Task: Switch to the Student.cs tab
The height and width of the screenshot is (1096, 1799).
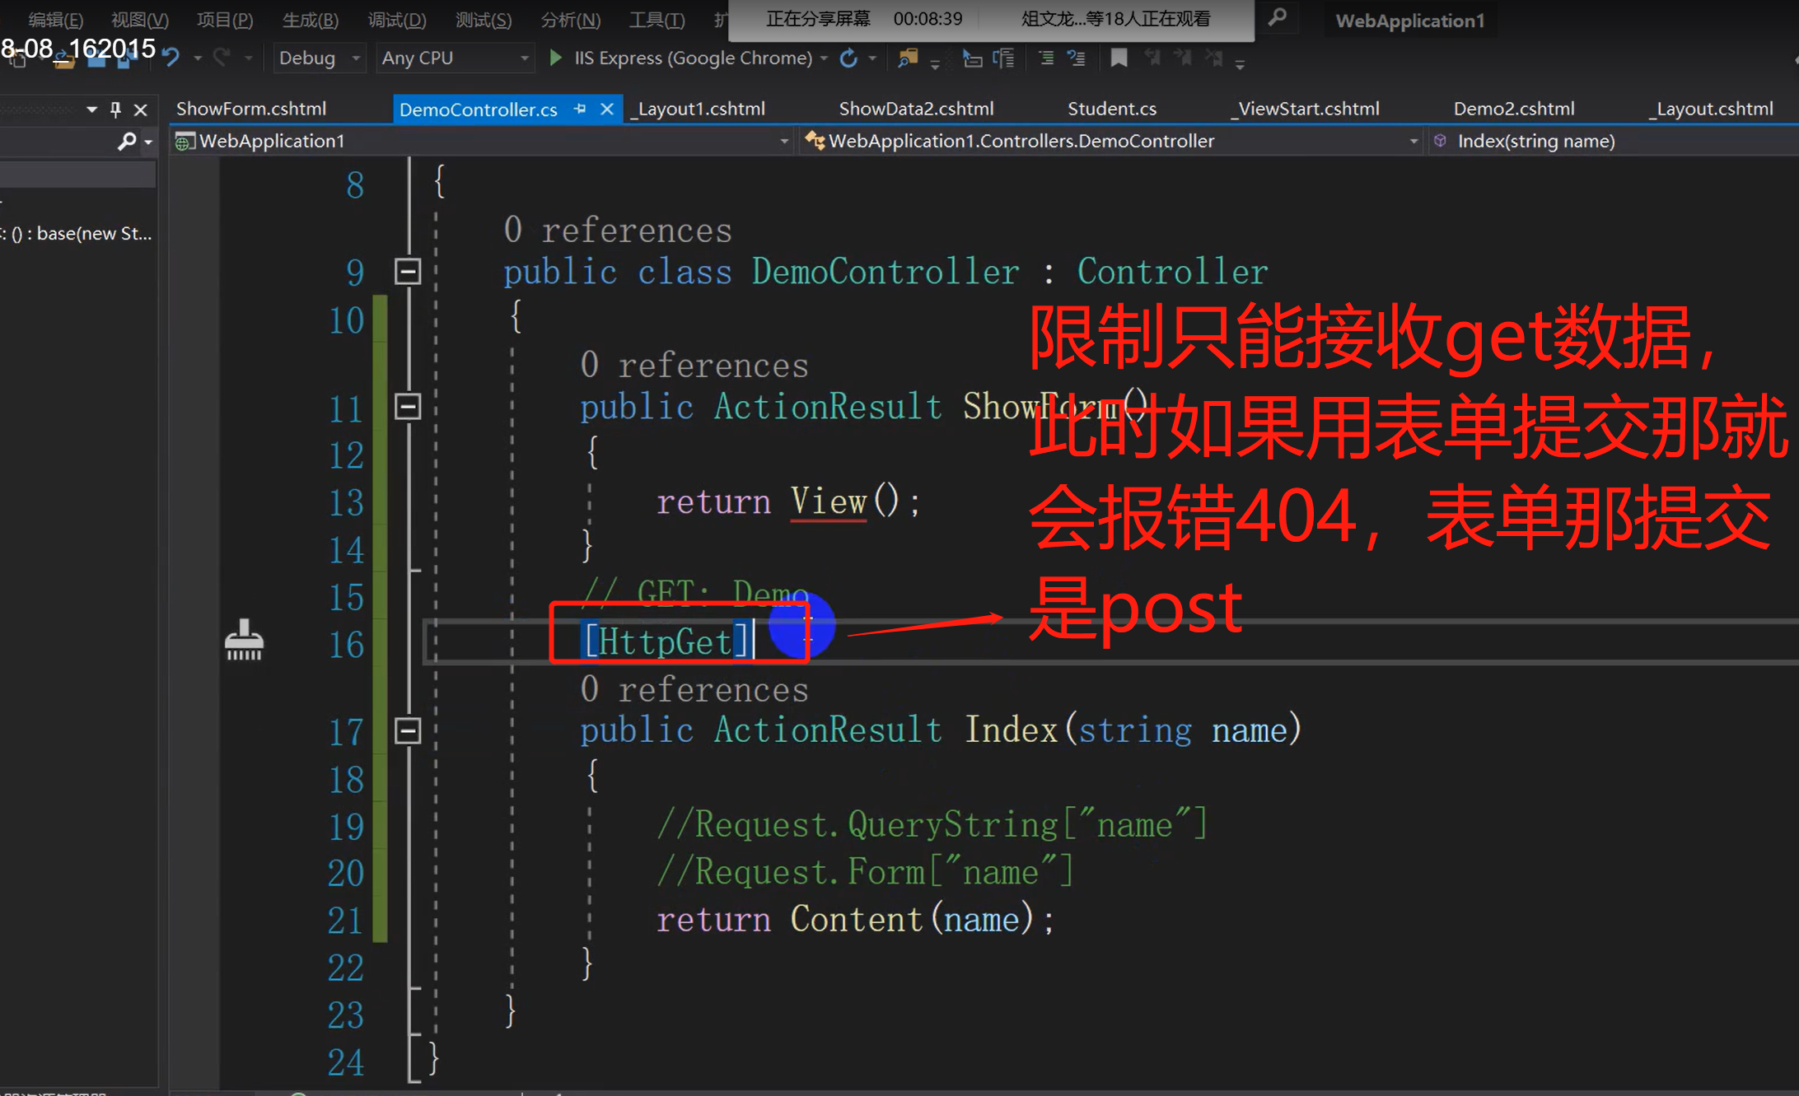Action: coord(1111,109)
